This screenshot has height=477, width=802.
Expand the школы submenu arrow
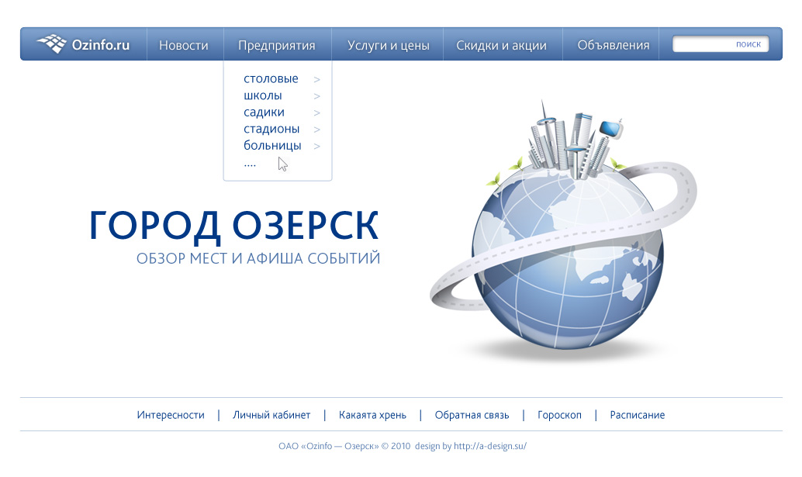[317, 96]
